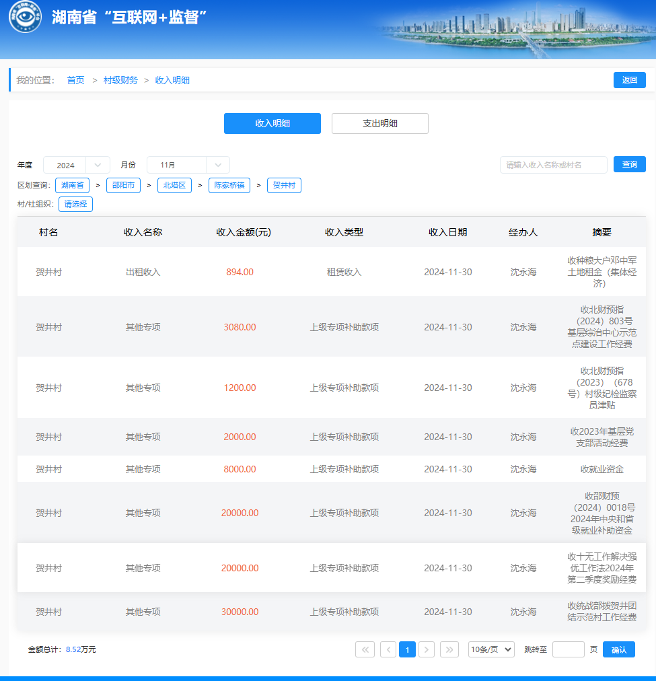This screenshot has height=681, width=656.
Task: Open the 月份 11月 dropdown
Action: pyautogui.click(x=188, y=165)
